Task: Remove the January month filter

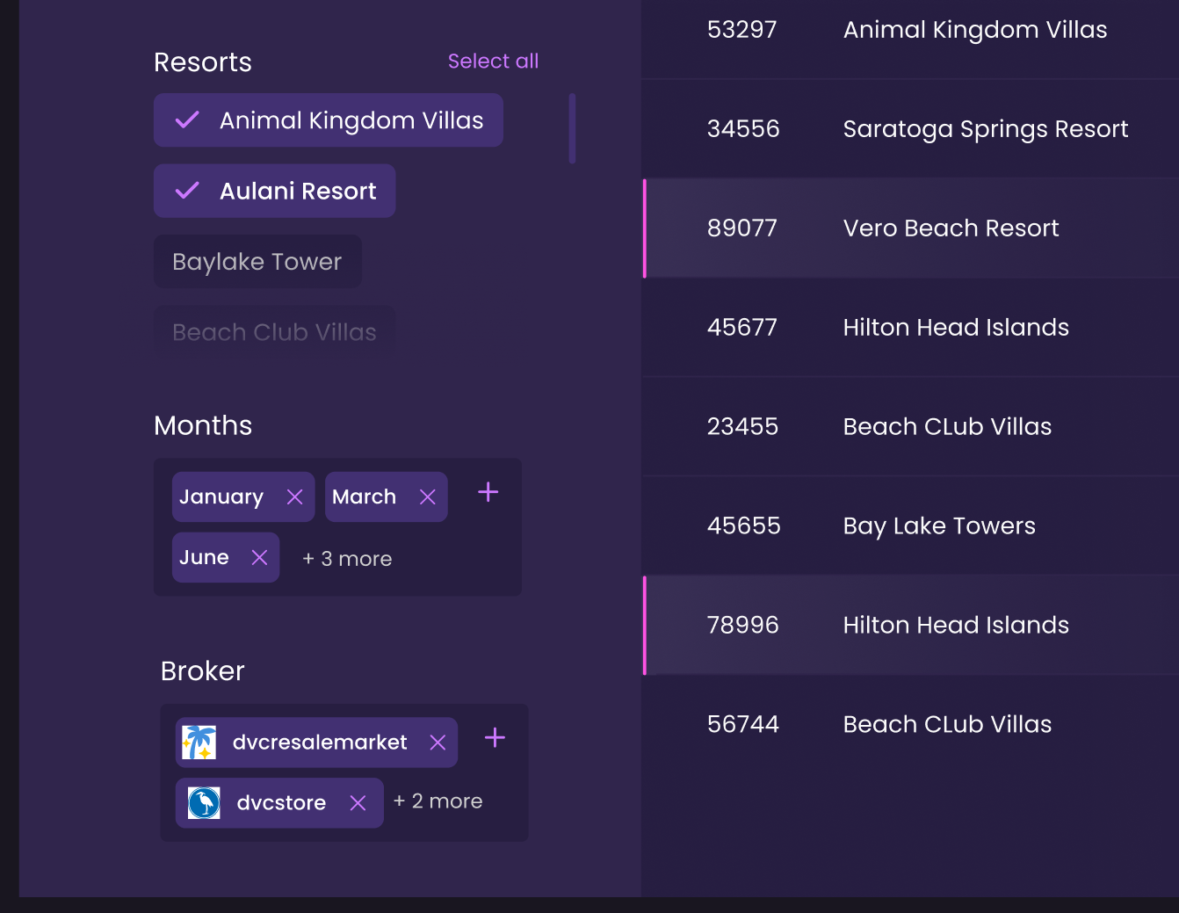Action: coord(295,496)
